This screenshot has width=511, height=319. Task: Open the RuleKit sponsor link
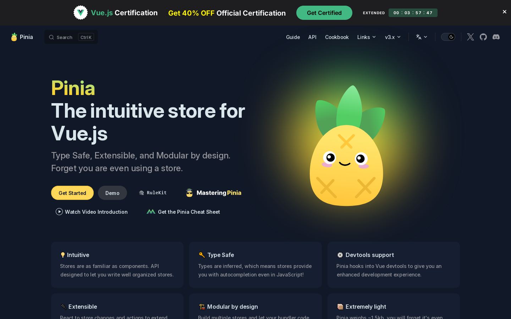153,193
